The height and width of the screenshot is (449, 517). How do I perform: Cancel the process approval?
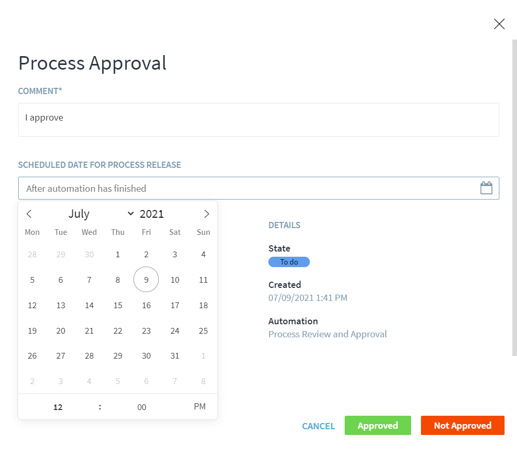[x=319, y=426]
